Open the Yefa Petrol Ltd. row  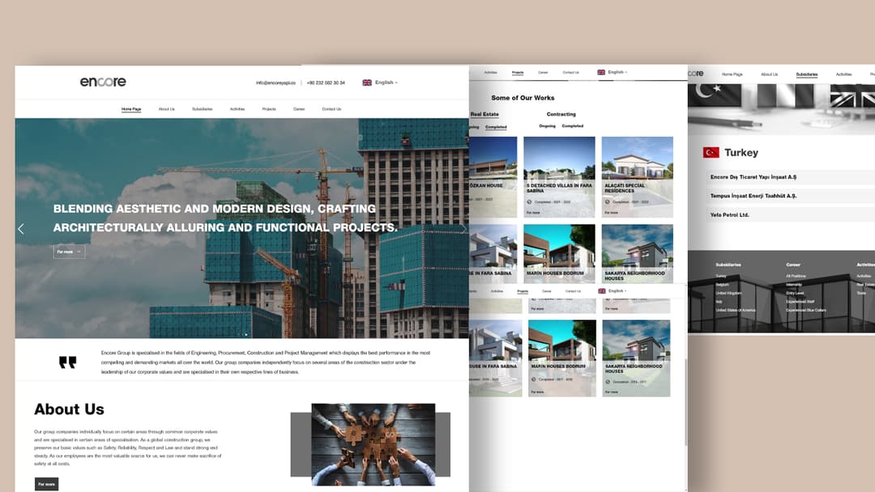click(x=791, y=215)
